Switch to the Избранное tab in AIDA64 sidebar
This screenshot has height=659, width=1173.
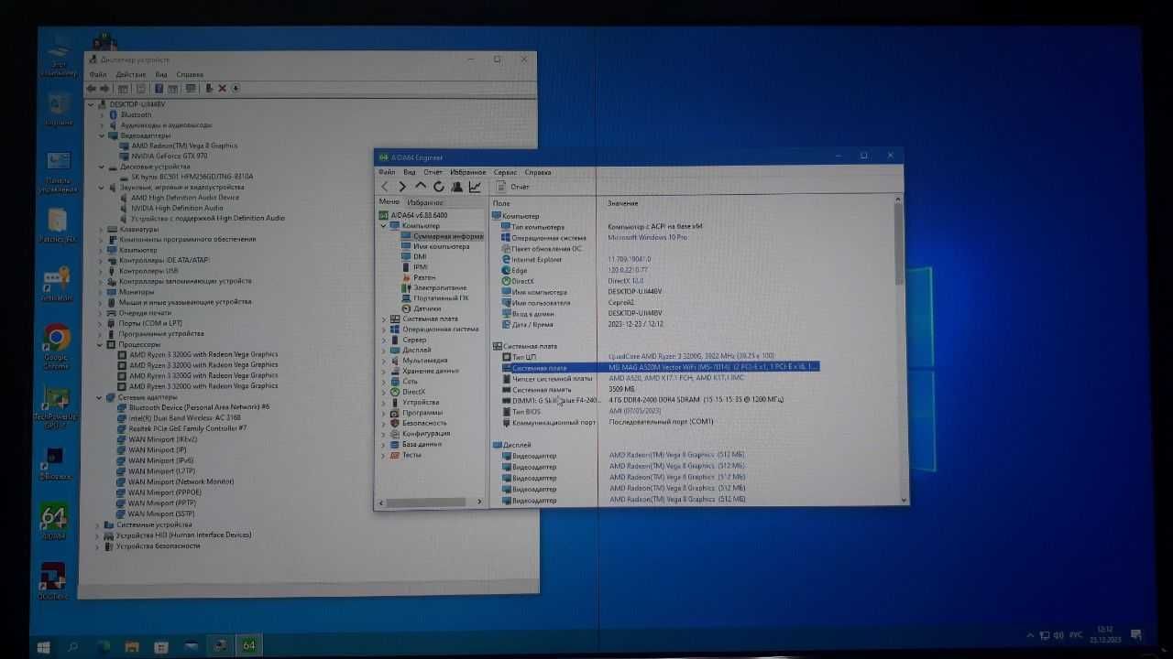425,202
